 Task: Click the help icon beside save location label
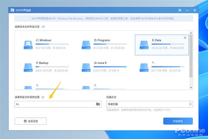coord(43,97)
